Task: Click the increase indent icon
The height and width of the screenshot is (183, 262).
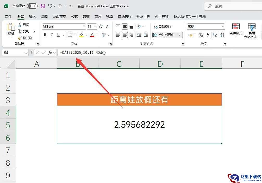Action: click(x=146, y=35)
